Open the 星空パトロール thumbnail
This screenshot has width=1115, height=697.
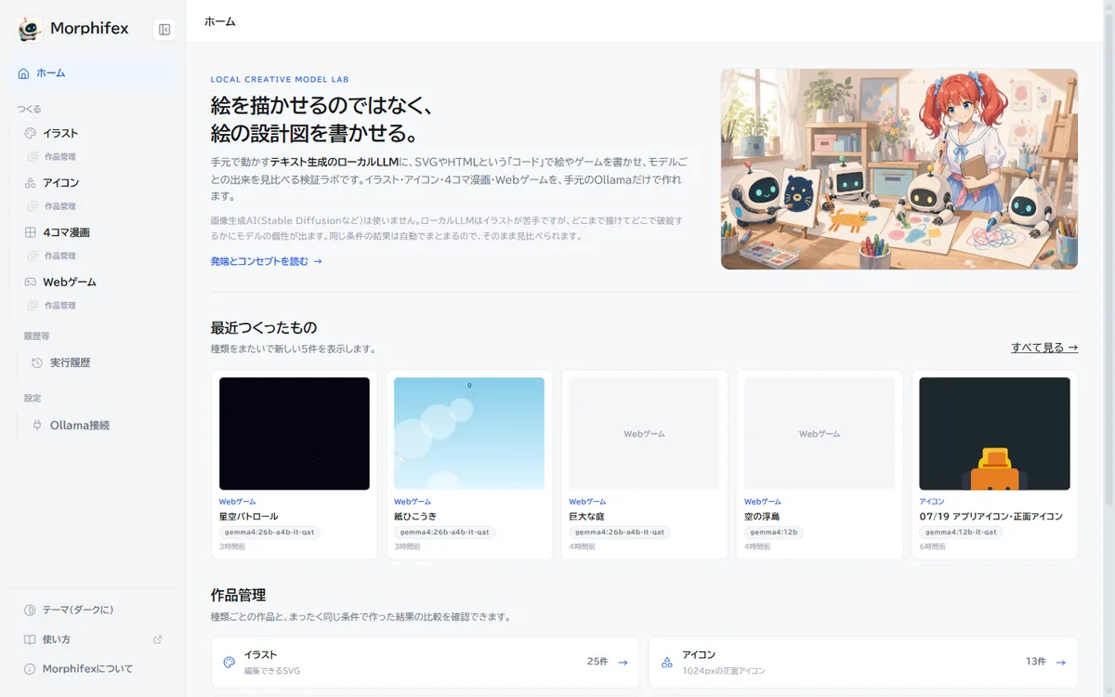click(x=295, y=433)
